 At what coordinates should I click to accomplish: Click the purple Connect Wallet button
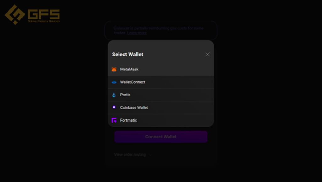(x=161, y=137)
